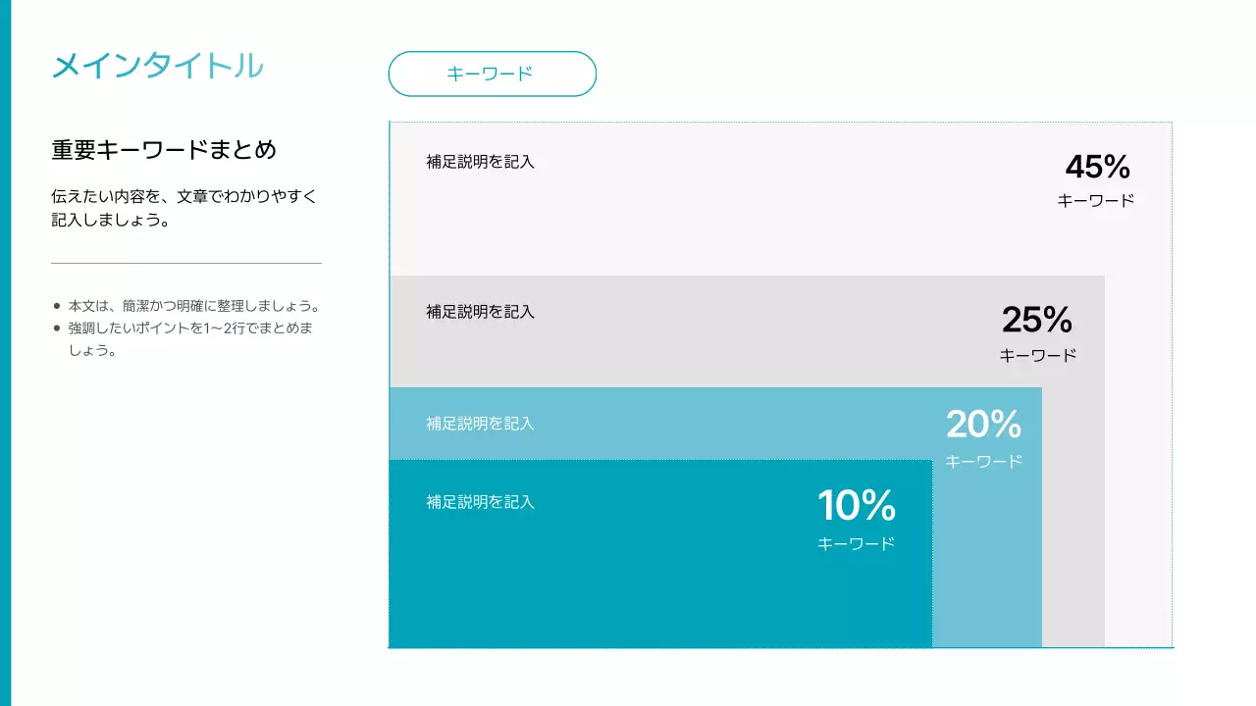Click 補足説明を記入 in the 45% box
1256x706 pixels.
point(480,162)
